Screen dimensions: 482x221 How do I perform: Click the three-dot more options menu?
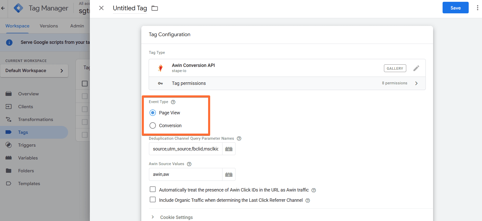click(477, 8)
